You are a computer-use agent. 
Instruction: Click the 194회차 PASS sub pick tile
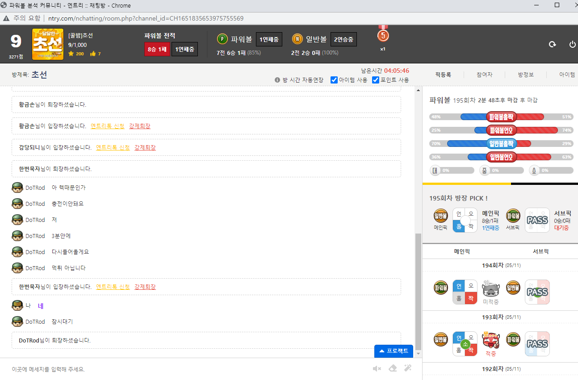(537, 292)
